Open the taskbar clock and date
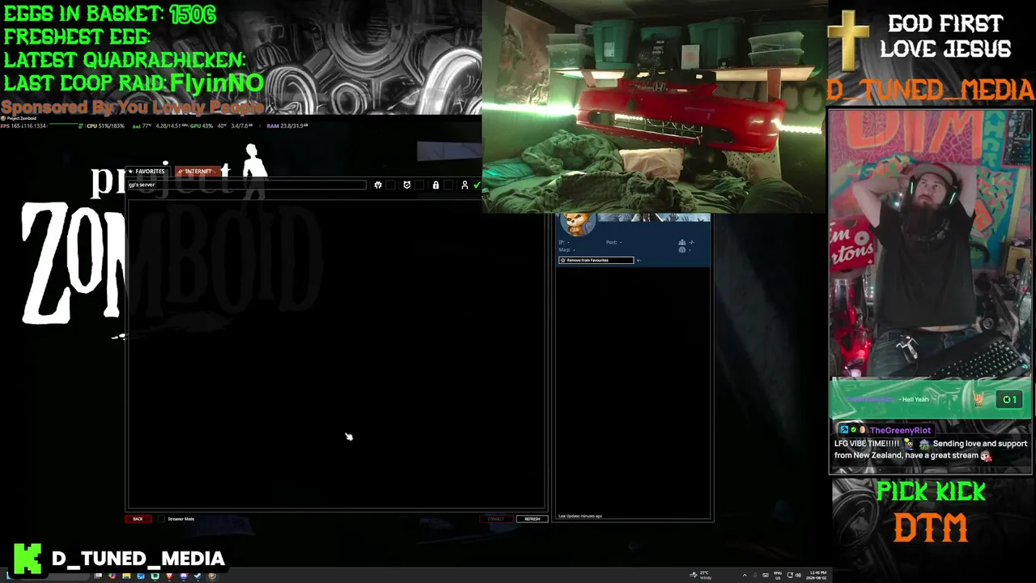Screen dimensions: 1036x583 (x=816, y=575)
